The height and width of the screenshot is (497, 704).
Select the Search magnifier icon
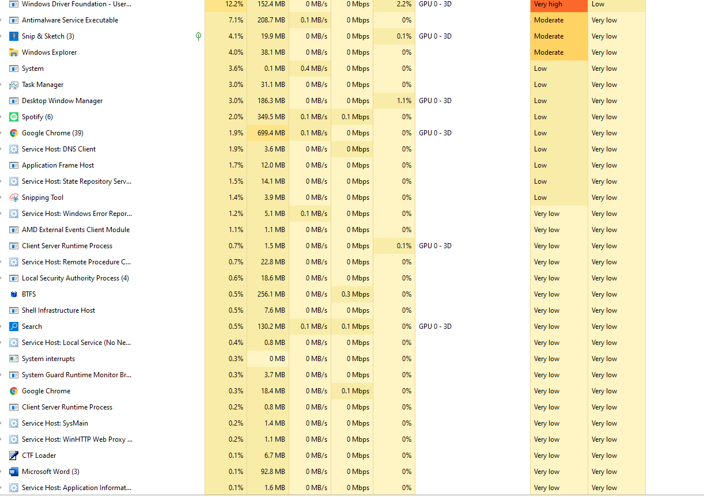(x=14, y=327)
